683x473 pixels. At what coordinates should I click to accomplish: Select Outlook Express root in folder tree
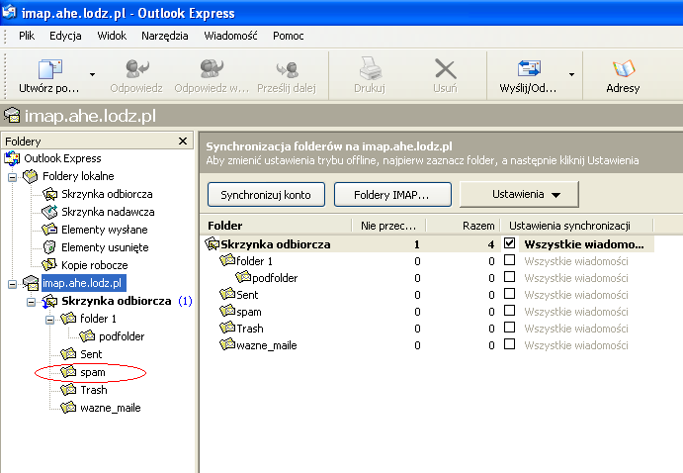(62, 158)
